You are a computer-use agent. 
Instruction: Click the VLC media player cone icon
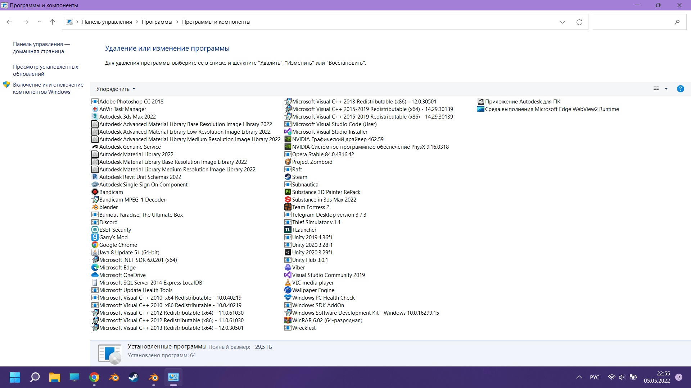click(288, 282)
